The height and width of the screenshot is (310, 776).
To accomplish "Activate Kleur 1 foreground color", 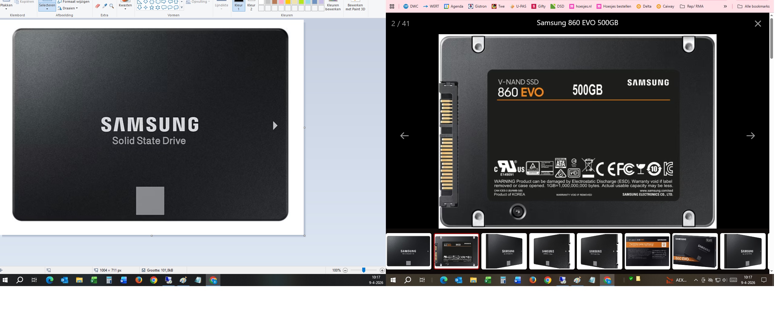I will click(239, 5).
